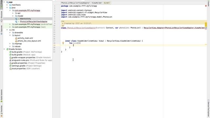The height and width of the screenshot is (118, 210).
Task: Open build.gradle (Project: MyFirstApp)
Action: pos(27,52)
